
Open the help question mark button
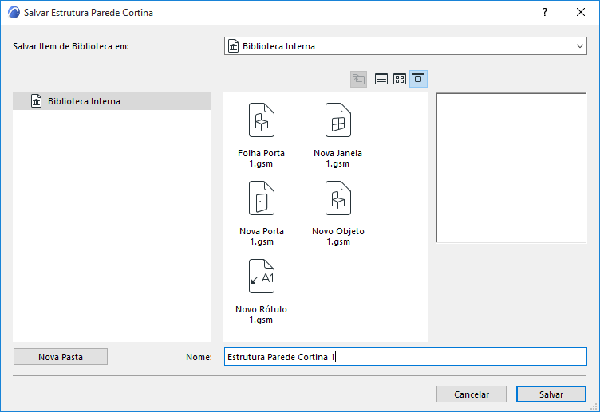pyautogui.click(x=544, y=12)
